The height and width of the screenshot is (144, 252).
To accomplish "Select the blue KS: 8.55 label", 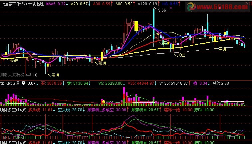I will tap(170, 4).
